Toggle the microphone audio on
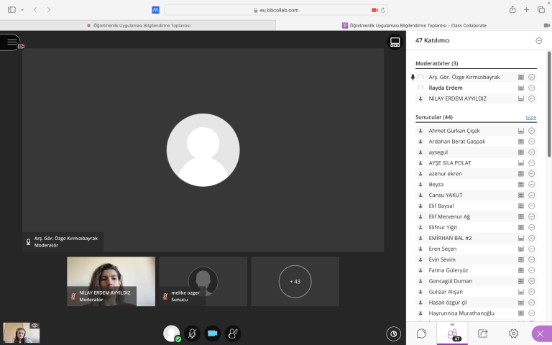Screen dimensions: 552x345 (x=192, y=333)
